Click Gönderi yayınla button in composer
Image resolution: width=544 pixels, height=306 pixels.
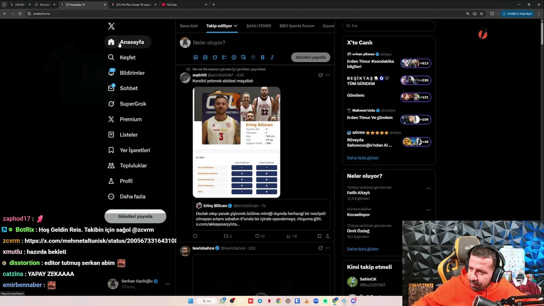click(x=311, y=57)
